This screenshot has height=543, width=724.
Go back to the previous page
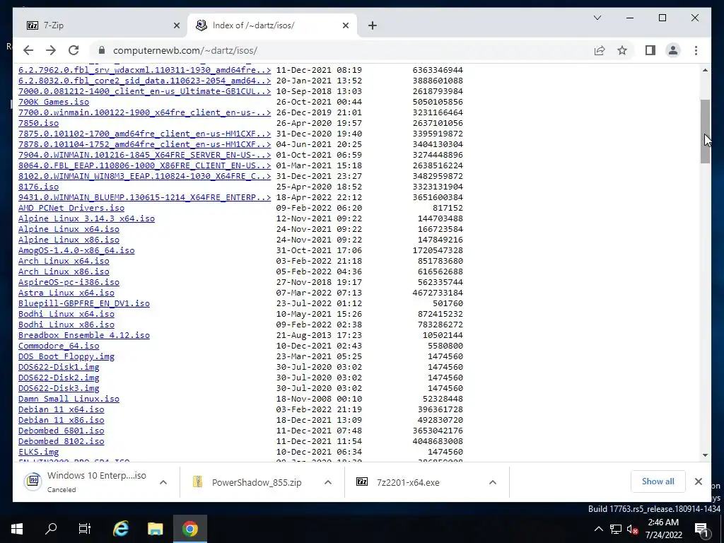(28, 50)
